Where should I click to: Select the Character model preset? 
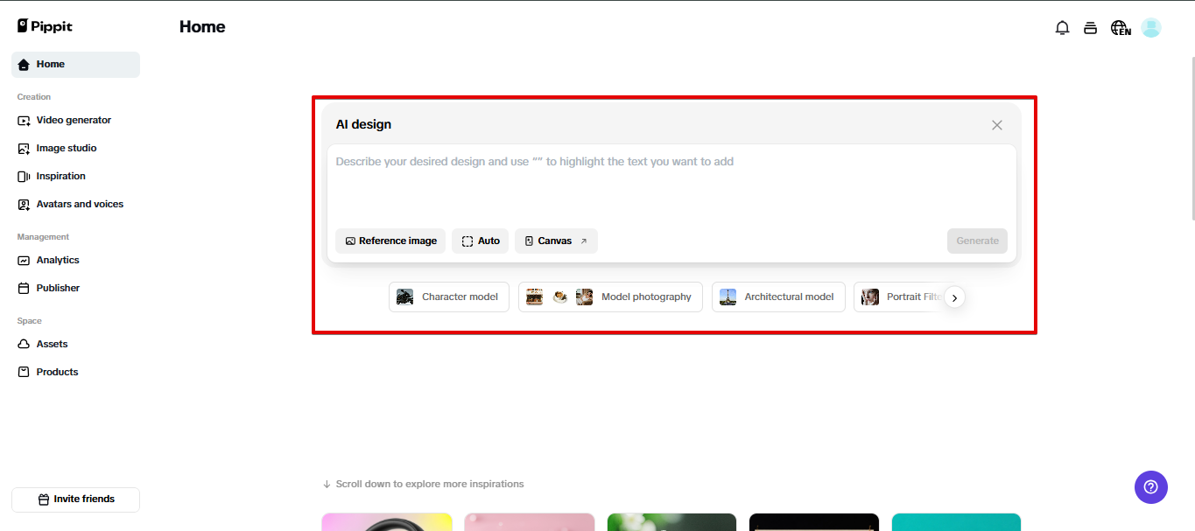tap(448, 297)
